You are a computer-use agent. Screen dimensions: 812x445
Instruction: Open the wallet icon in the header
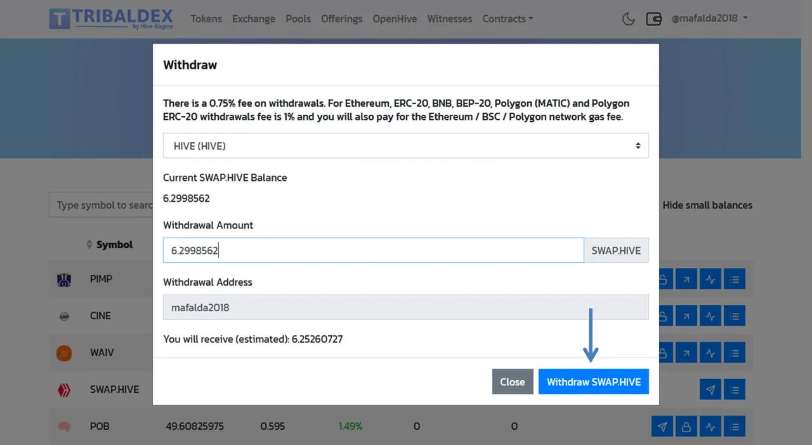pos(654,19)
